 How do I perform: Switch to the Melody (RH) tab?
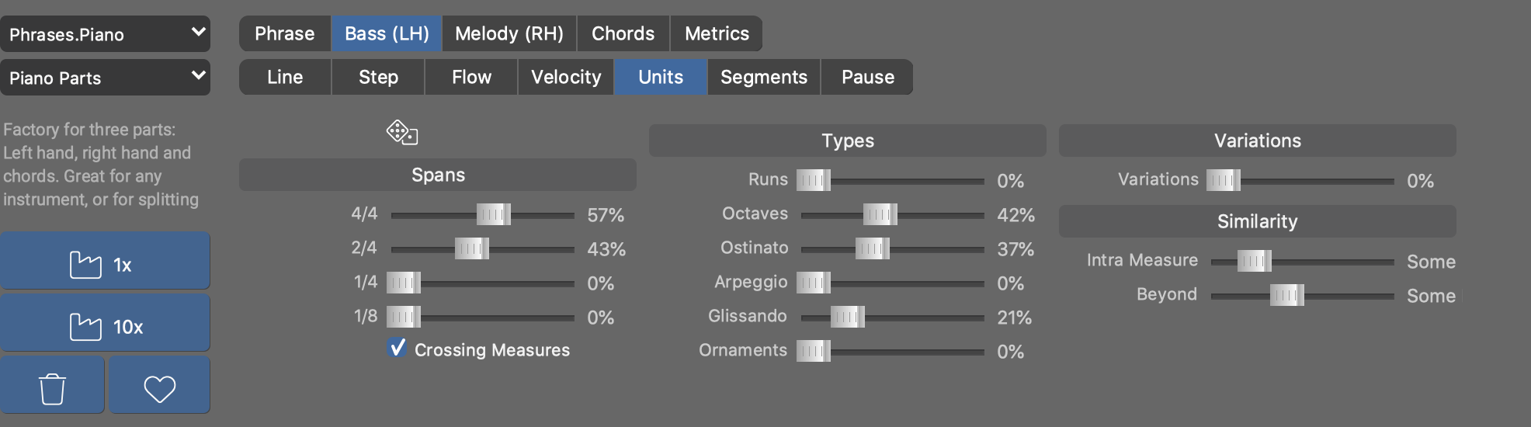pyautogui.click(x=509, y=34)
